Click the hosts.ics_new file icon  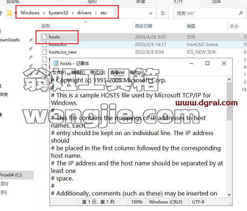click(x=45, y=52)
